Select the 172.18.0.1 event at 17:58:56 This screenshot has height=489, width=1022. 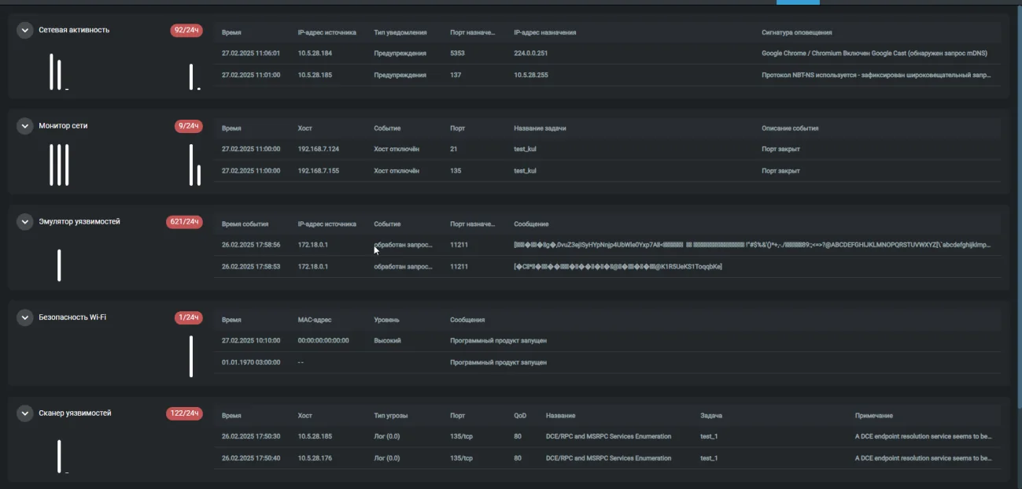pyautogui.click(x=611, y=245)
